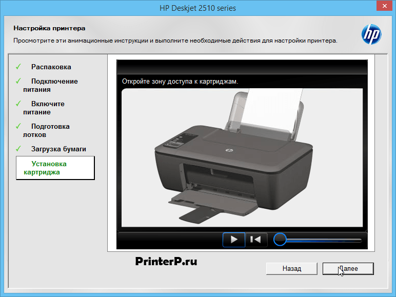Go back with the Назад button

pyautogui.click(x=292, y=268)
